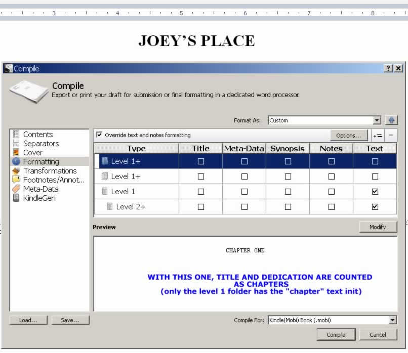
Task: Click the blue arrow icon beside Format As
Action: [x=391, y=120]
